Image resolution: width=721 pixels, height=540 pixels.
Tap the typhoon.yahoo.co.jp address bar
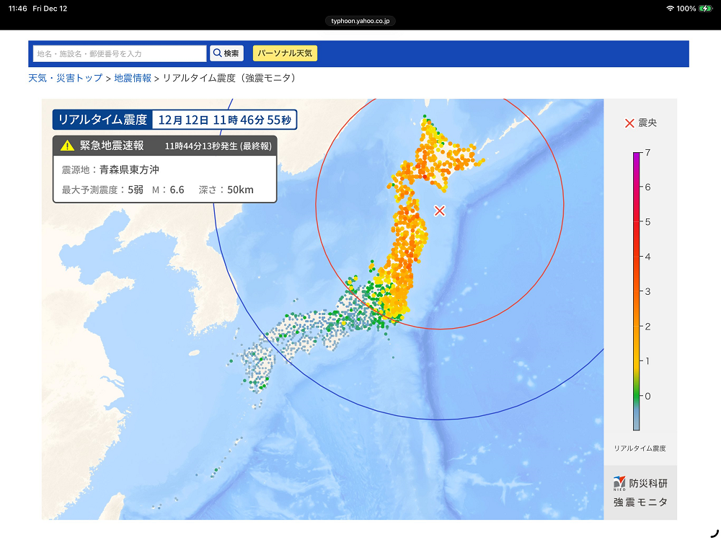coord(360,21)
